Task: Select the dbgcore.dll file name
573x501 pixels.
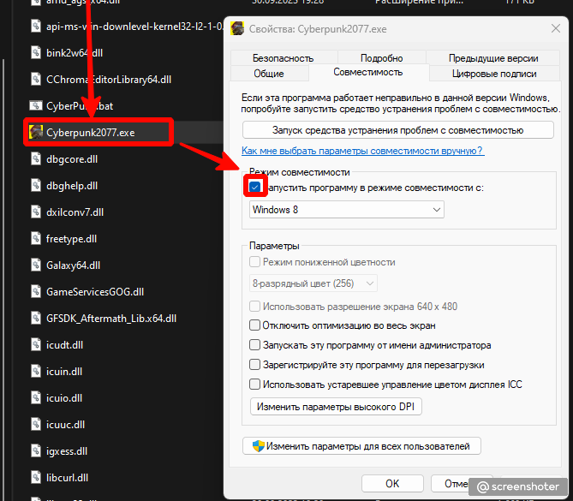Action: (x=72, y=159)
